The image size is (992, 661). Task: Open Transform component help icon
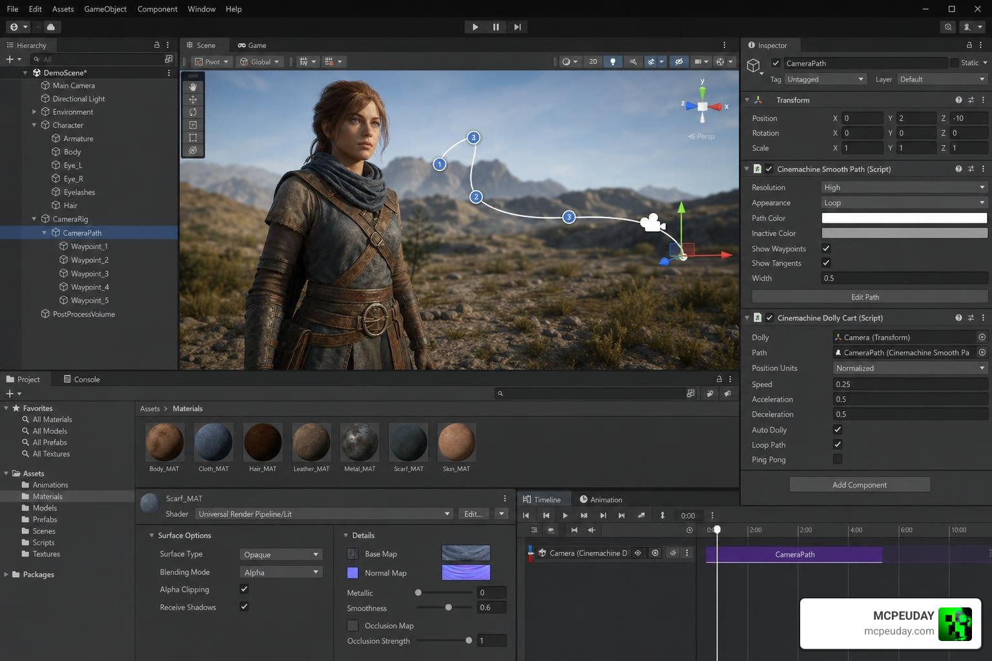(958, 100)
